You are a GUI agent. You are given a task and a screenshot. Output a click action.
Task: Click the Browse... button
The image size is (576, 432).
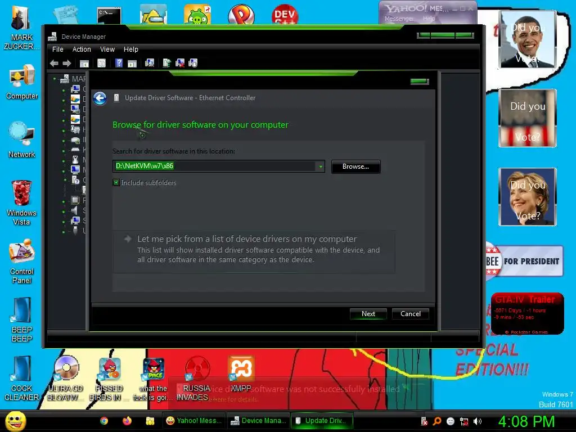coord(355,166)
